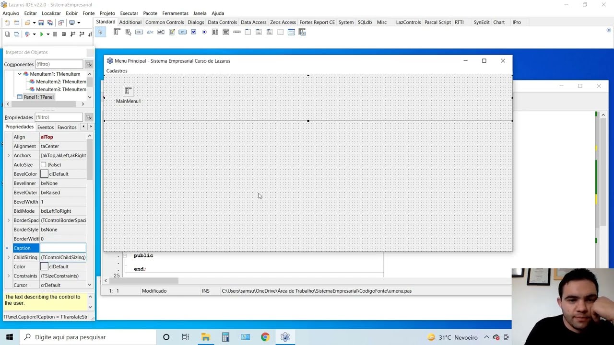Select Panel1: TPanel in component tree

[39, 97]
